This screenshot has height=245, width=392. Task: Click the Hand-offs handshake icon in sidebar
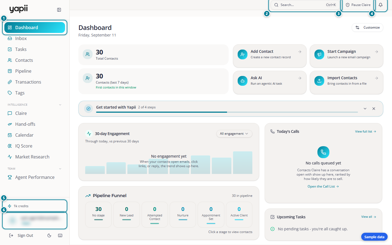10,124
